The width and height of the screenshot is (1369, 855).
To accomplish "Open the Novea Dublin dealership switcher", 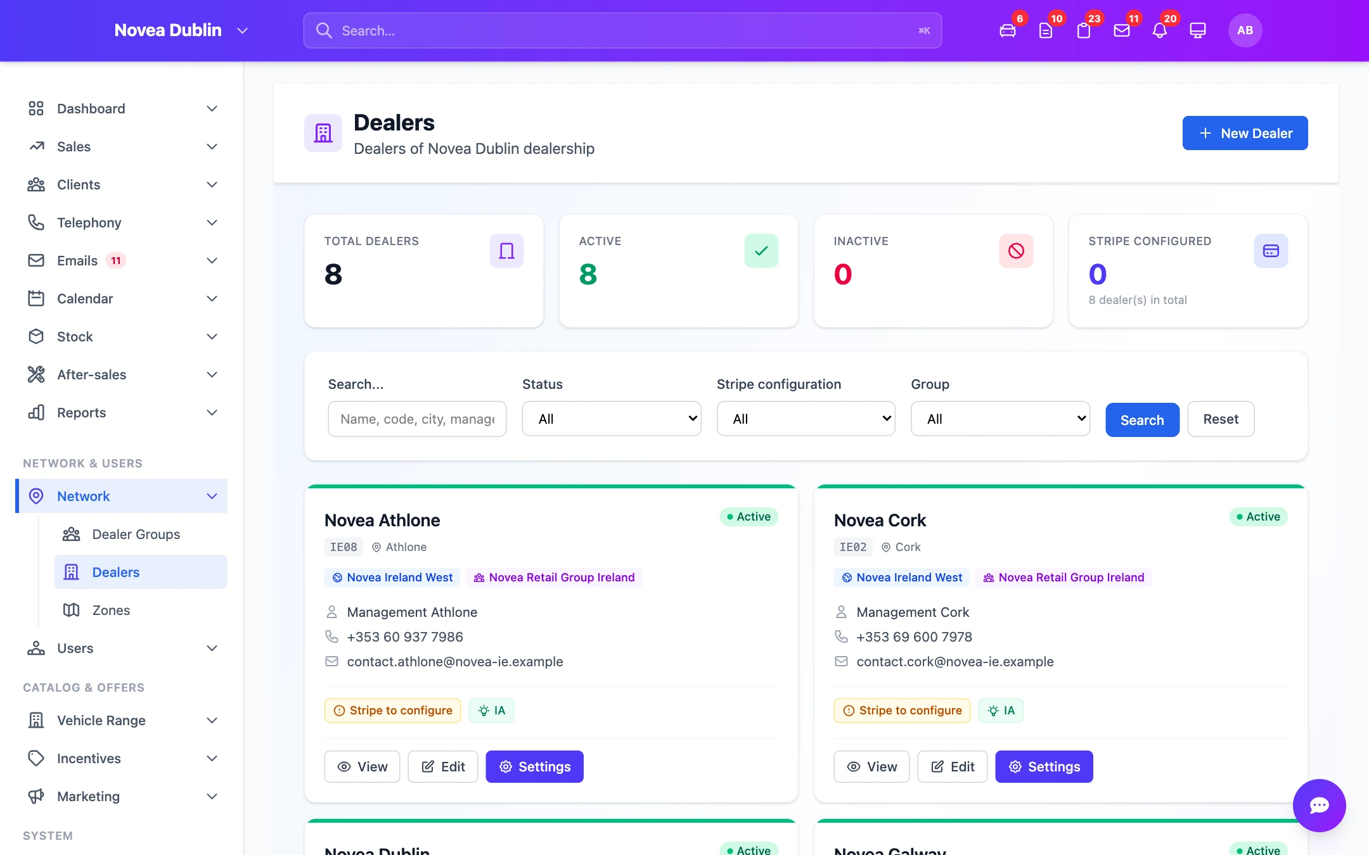I will [181, 30].
